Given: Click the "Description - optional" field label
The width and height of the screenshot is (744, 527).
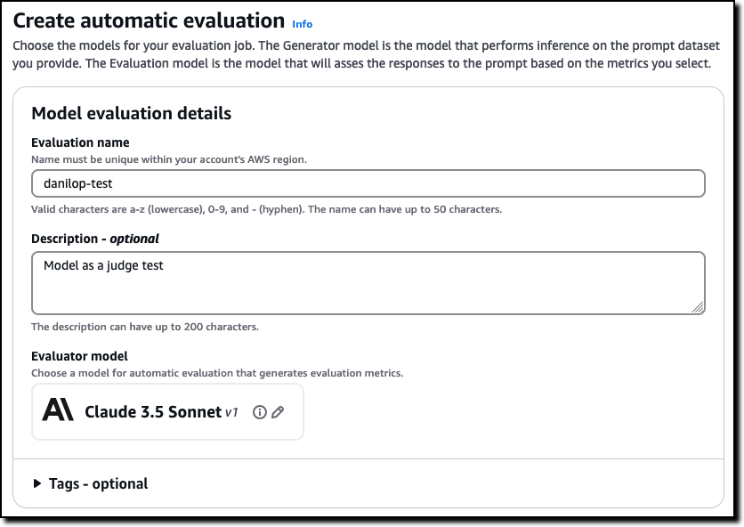Looking at the screenshot, I should point(94,239).
